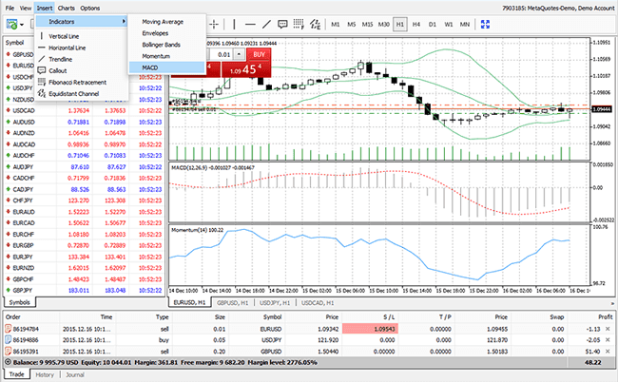
Task: Switch to USDCAD, H1 chart tab
Action: pos(318,303)
